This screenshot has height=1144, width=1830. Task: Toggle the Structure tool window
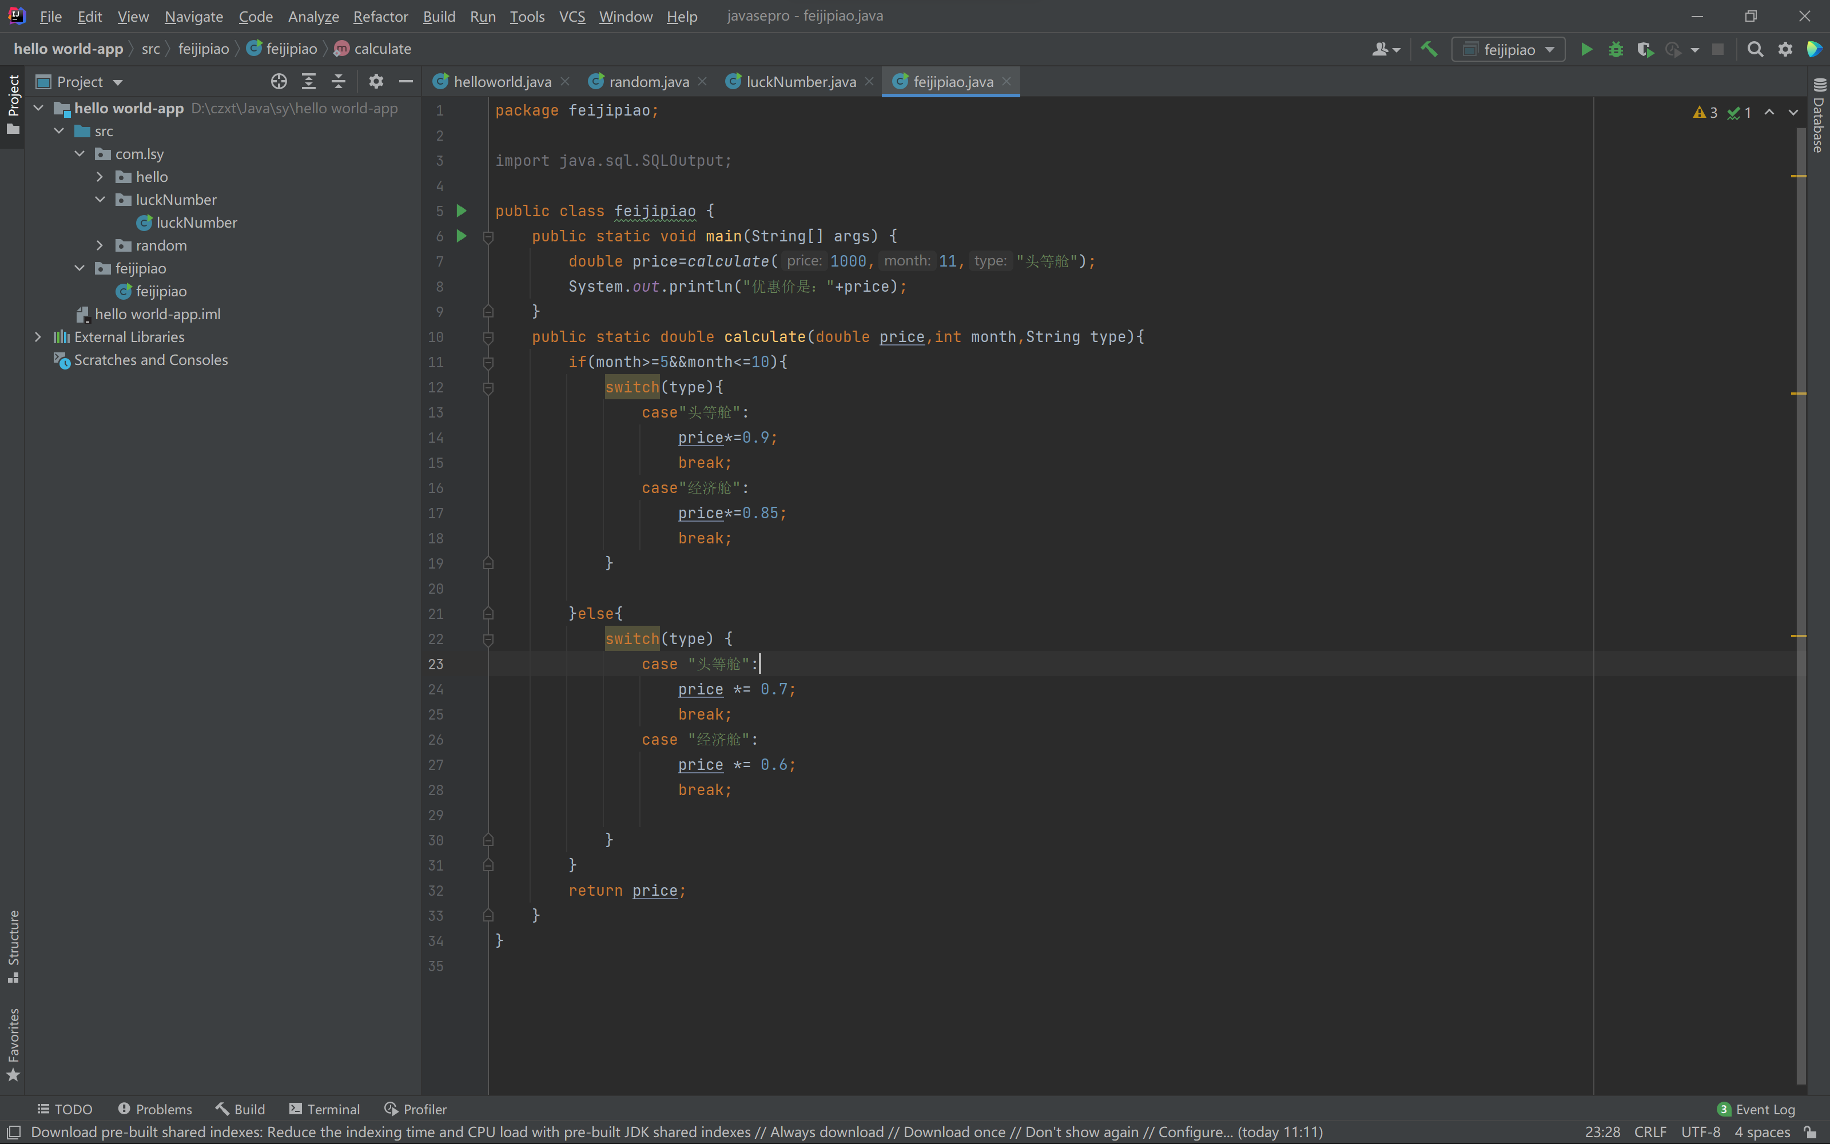coord(13,946)
